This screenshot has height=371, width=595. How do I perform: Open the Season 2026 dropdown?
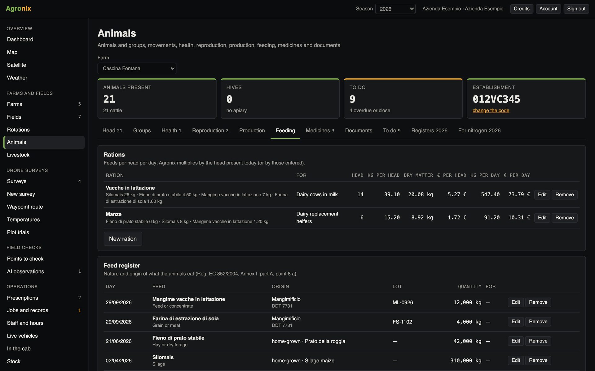[395, 9]
